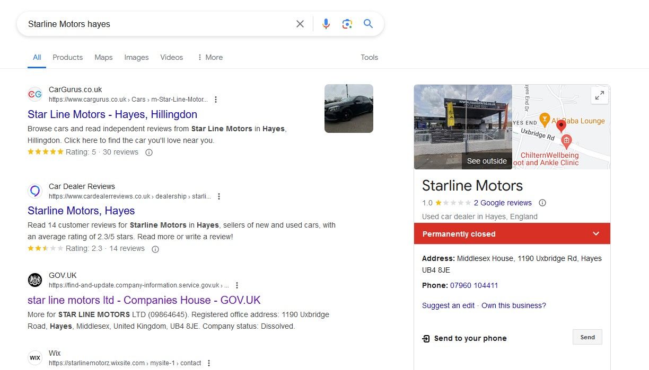This screenshot has height=370, width=649.
Task: Open Star Line Motors - Hayes, Hillingdon result
Action: 112,114
